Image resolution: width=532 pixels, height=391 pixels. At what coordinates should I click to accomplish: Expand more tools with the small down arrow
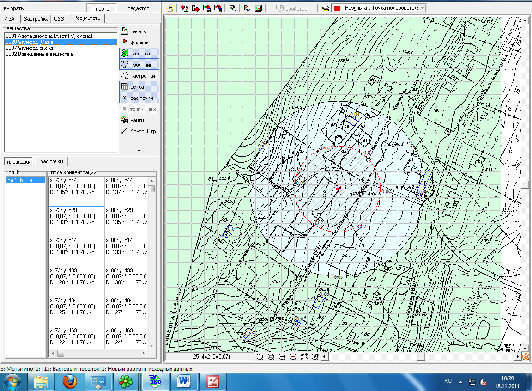point(138,151)
